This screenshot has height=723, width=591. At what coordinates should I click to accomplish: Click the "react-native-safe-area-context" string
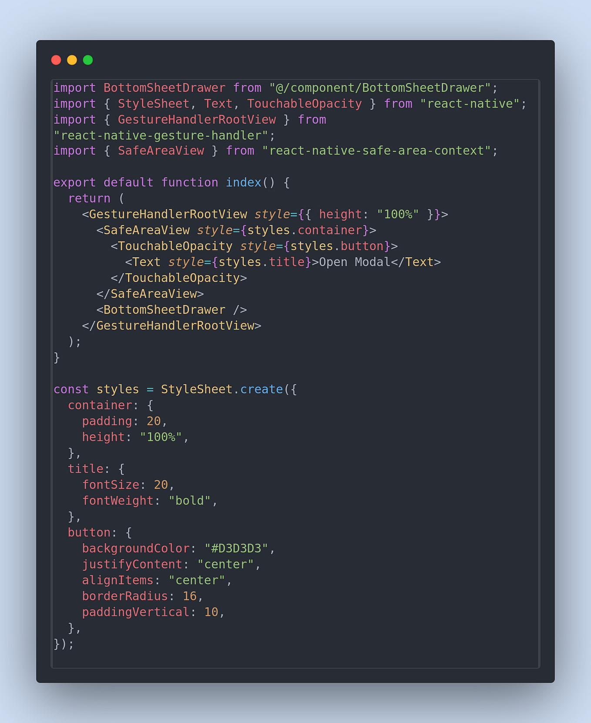pyautogui.click(x=376, y=151)
